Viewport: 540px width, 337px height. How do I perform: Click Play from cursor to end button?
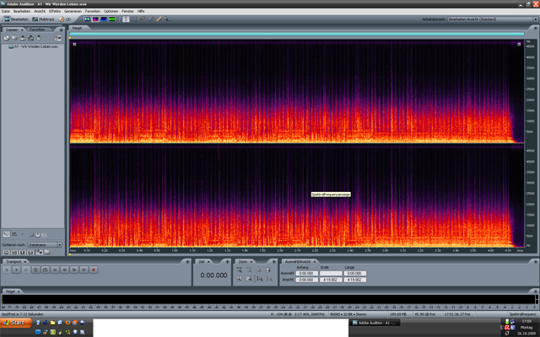35,270
